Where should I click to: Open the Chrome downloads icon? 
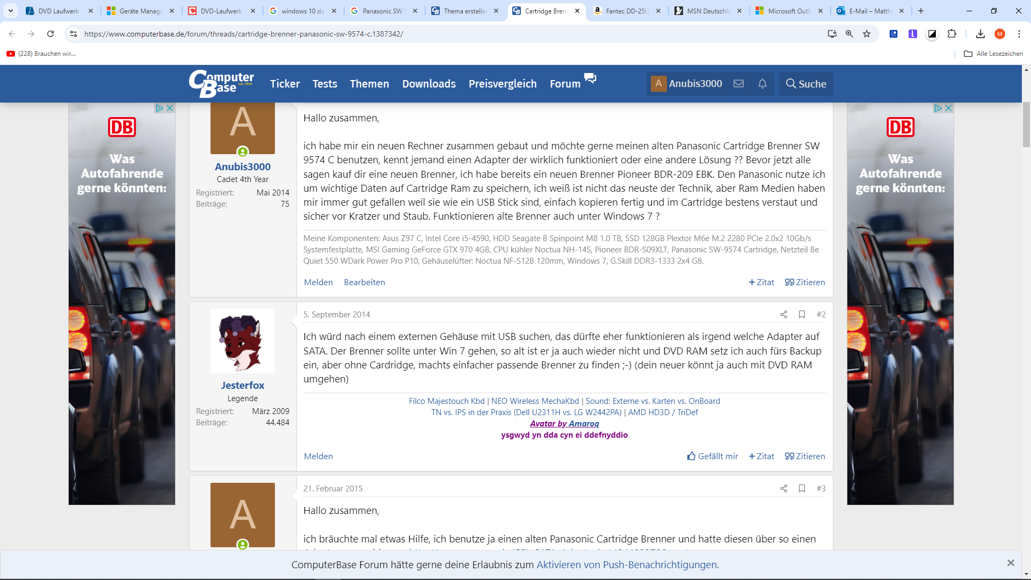(980, 34)
